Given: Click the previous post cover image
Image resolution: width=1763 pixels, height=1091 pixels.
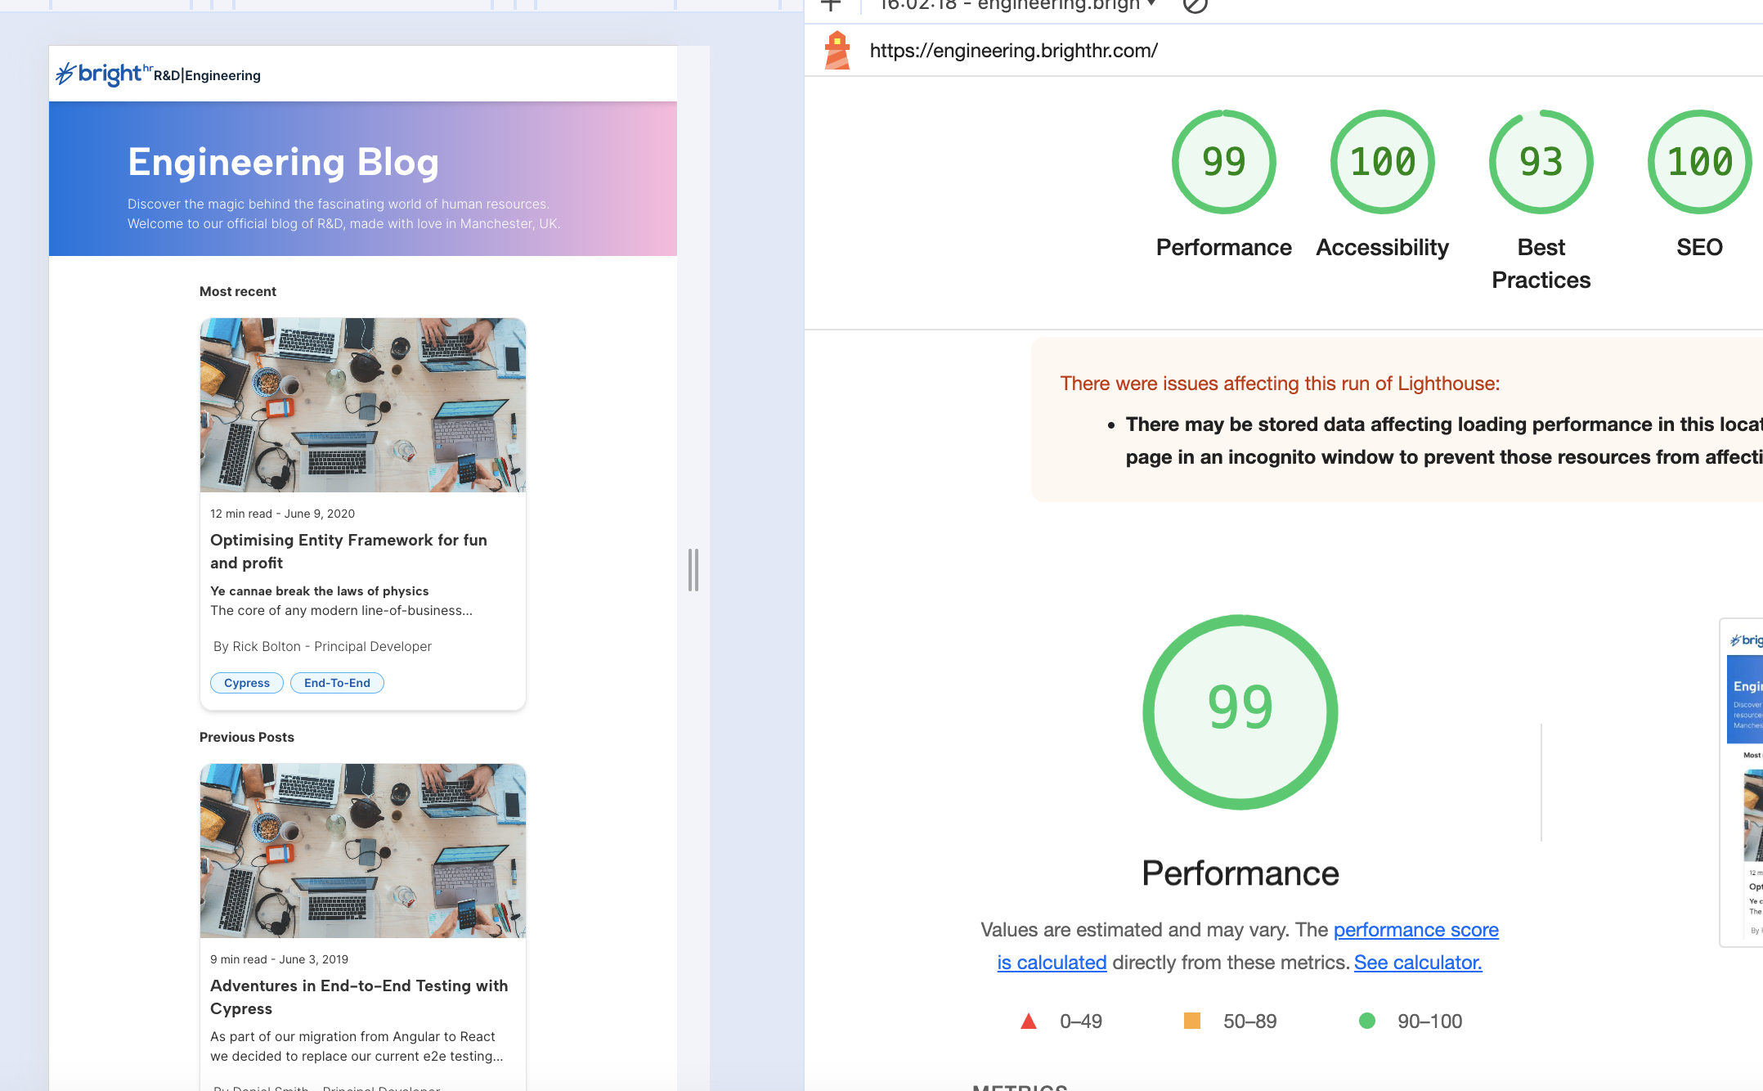Looking at the screenshot, I should coord(362,851).
